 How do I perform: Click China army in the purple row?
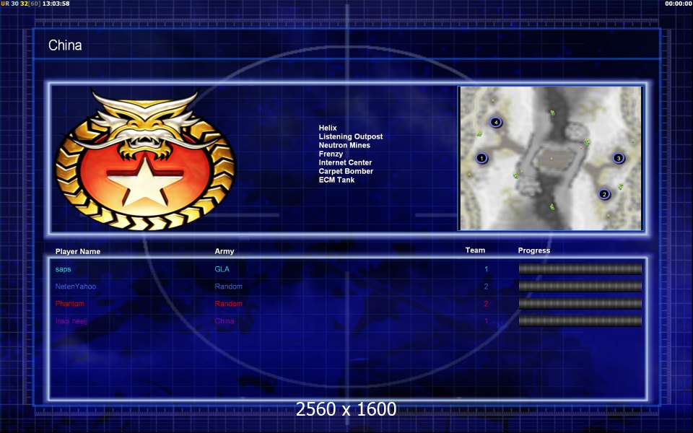[x=224, y=320]
